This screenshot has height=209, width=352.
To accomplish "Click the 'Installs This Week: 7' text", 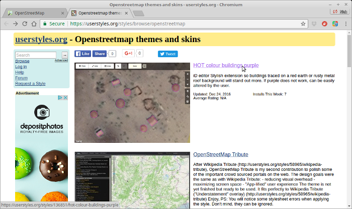I will pos(270,94).
